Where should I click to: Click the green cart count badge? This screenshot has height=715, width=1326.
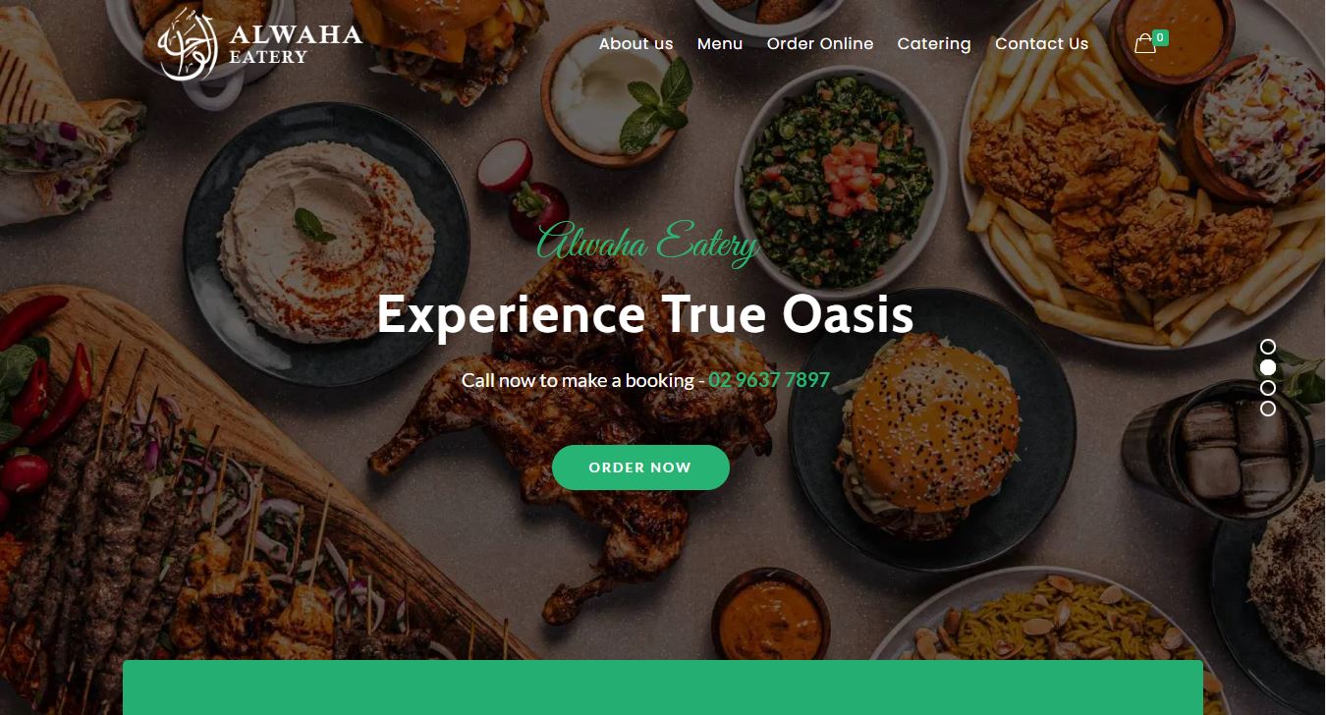pyautogui.click(x=1161, y=37)
